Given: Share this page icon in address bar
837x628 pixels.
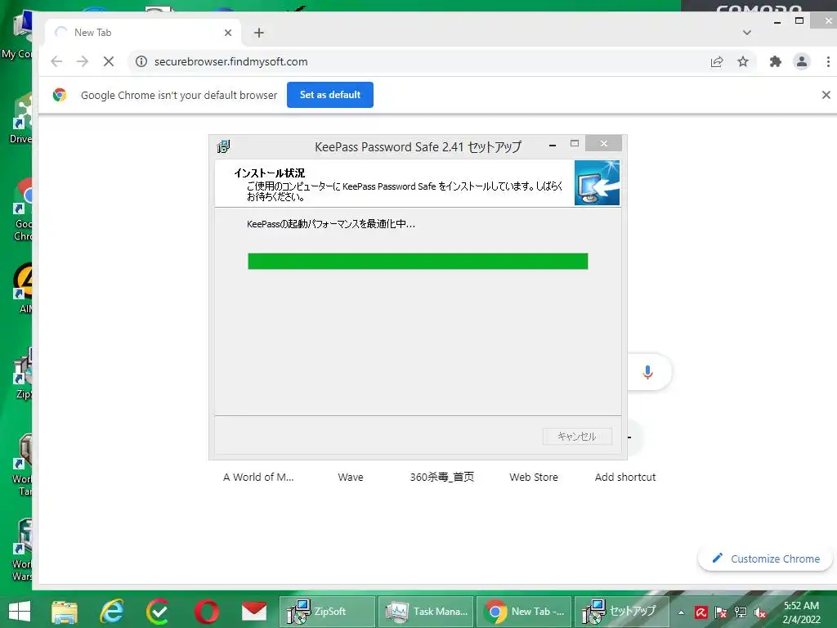Looking at the screenshot, I should point(716,62).
